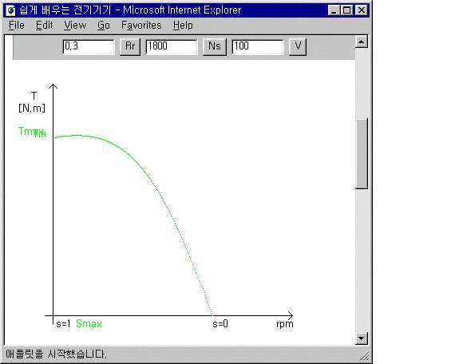Maximize the Internet Explorer window
The width and height of the screenshot is (463, 364).
coord(346,10)
